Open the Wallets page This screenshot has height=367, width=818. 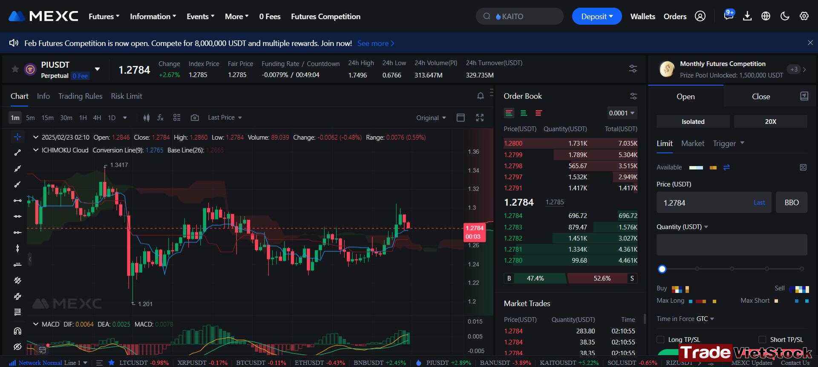pyautogui.click(x=642, y=16)
